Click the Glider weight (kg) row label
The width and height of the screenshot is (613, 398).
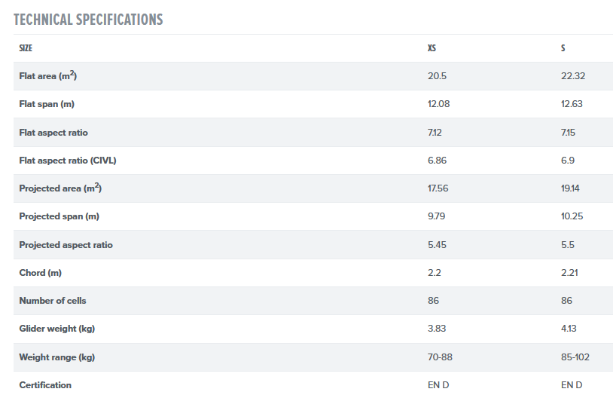[x=56, y=329]
